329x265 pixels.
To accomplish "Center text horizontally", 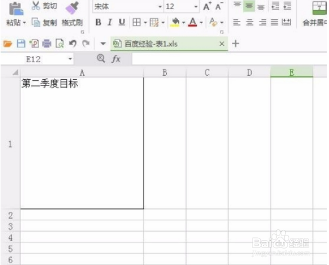I will click(x=250, y=22).
